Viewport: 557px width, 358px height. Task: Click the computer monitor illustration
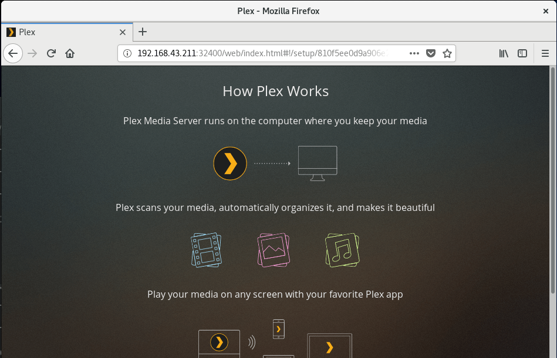point(318,163)
